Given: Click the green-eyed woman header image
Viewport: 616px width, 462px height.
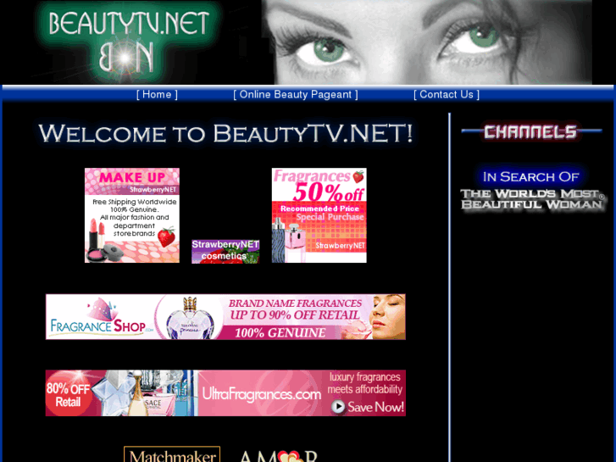Looking at the screenshot, I should click(427, 42).
